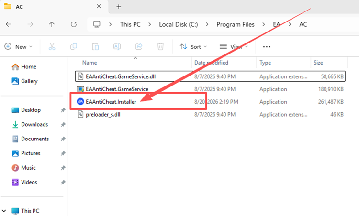The width and height of the screenshot is (359, 216).
Task: Refresh the AC folder view
Action: pos(74,24)
